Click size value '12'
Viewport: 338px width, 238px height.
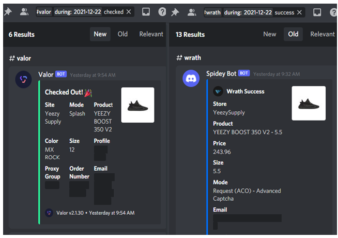(72, 150)
